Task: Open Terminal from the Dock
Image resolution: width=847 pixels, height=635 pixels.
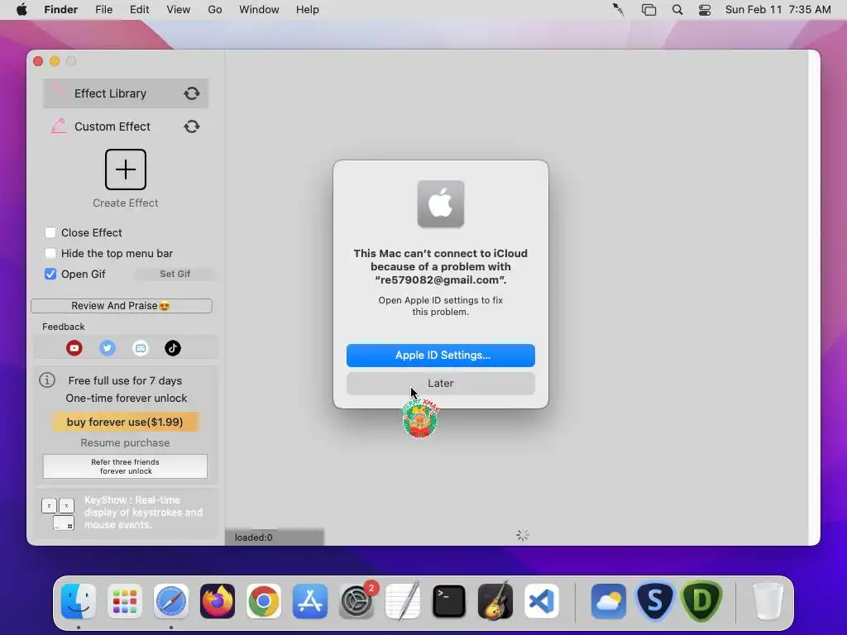Action: pos(449,601)
